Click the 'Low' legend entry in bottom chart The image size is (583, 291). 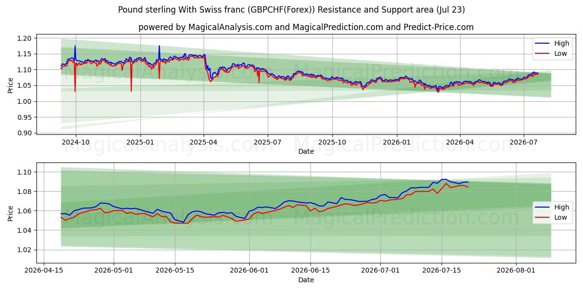[561, 217]
